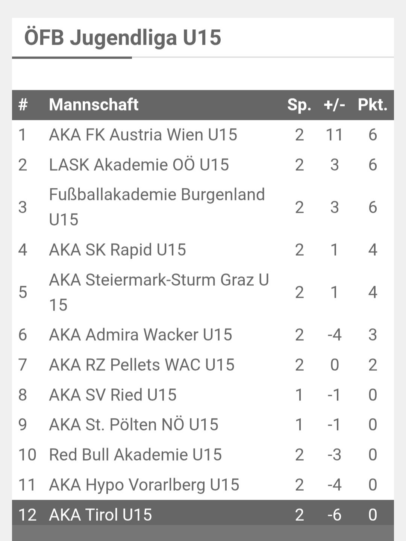Click Austria Wien's points value 6
The height and width of the screenshot is (541, 406).
tap(373, 135)
